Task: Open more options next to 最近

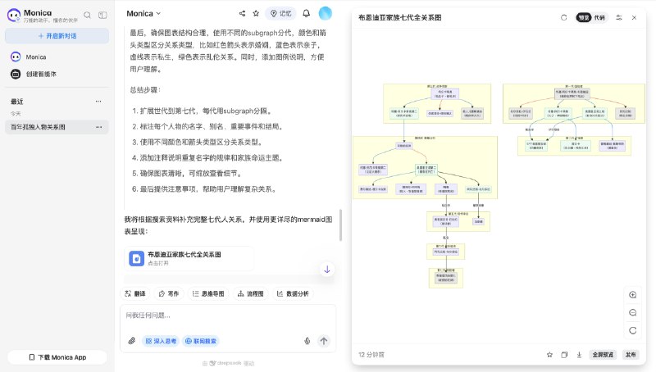Action: coord(98,101)
